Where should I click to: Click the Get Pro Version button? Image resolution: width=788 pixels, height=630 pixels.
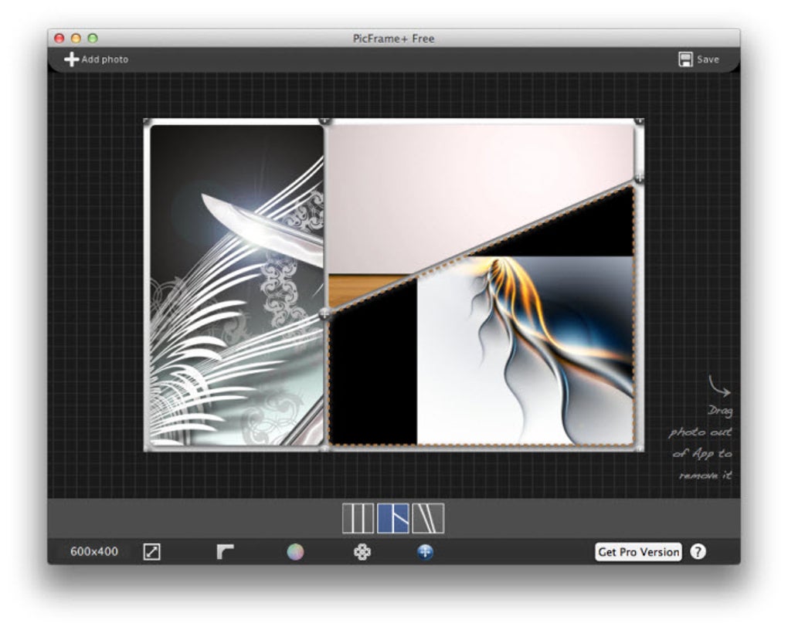[638, 552]
